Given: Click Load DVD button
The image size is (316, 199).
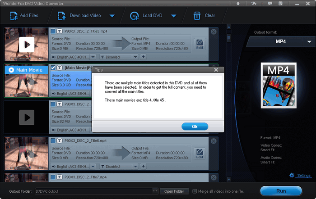Looking at the screenshot, I should pos(146,15).
